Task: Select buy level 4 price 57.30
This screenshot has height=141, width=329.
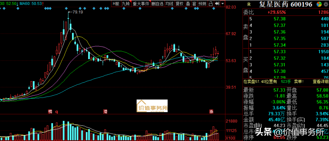Action: [x=280, y=71]
